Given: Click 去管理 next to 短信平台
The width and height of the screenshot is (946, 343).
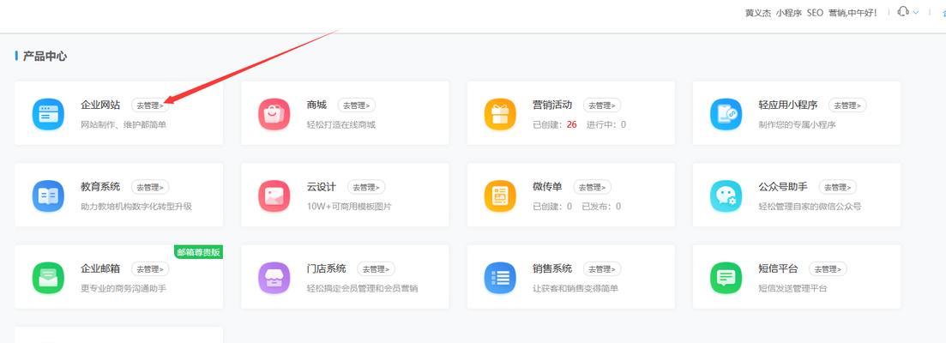Looking at the screenshot, I should (828, 269).
